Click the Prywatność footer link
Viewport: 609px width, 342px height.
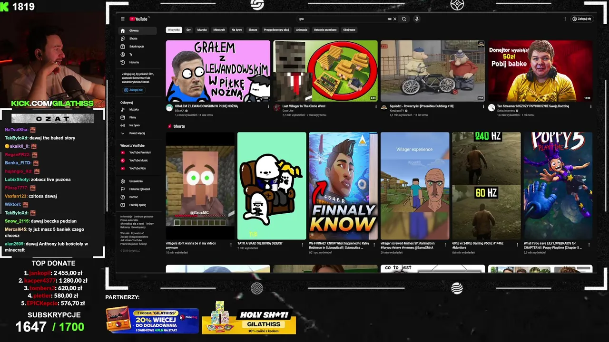tap(138, 233)
